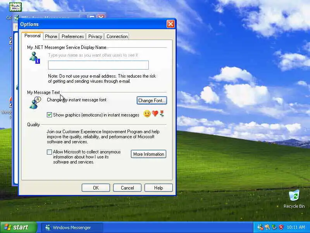This screenshot has width=310, height=233.
Task: Open the Recycle Bin on the desktop
Action: 294,199
